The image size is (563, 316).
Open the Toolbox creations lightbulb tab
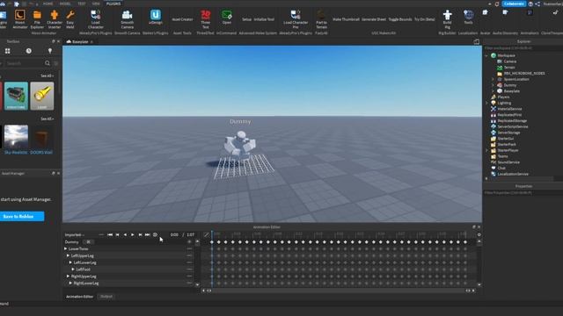point(50,51)
